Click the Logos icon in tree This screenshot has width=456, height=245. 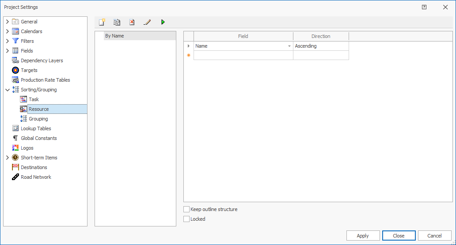pyautogui.click(x=15, y=148)
